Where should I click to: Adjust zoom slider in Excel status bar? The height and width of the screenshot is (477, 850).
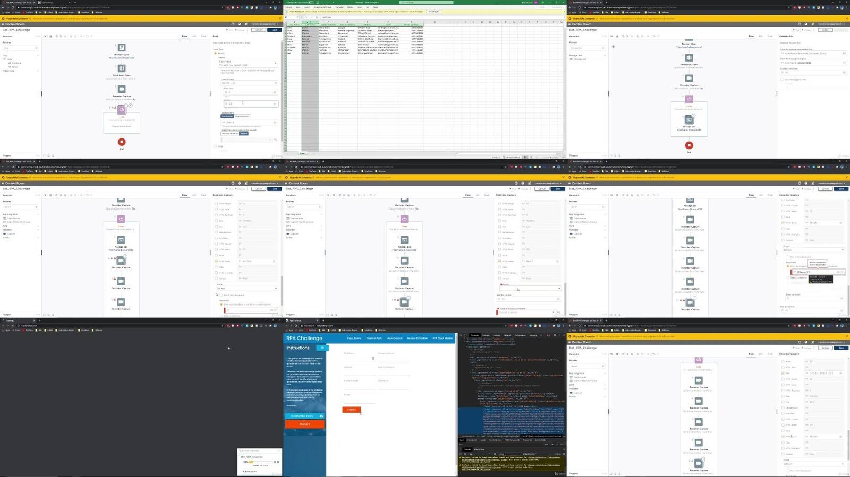click(550, 157)
